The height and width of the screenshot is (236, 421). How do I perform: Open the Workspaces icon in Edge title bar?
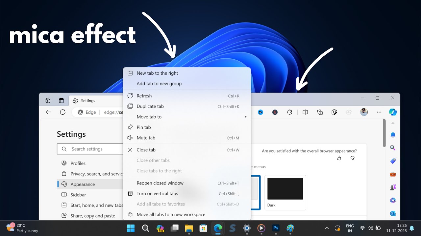point(48,101)
